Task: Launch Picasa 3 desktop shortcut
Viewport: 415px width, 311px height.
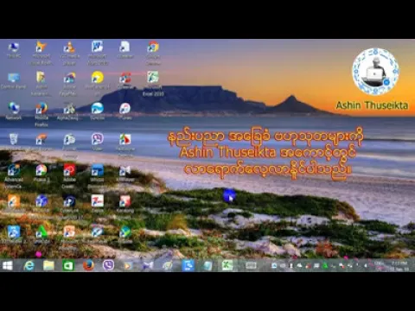Action: (41, 174)
